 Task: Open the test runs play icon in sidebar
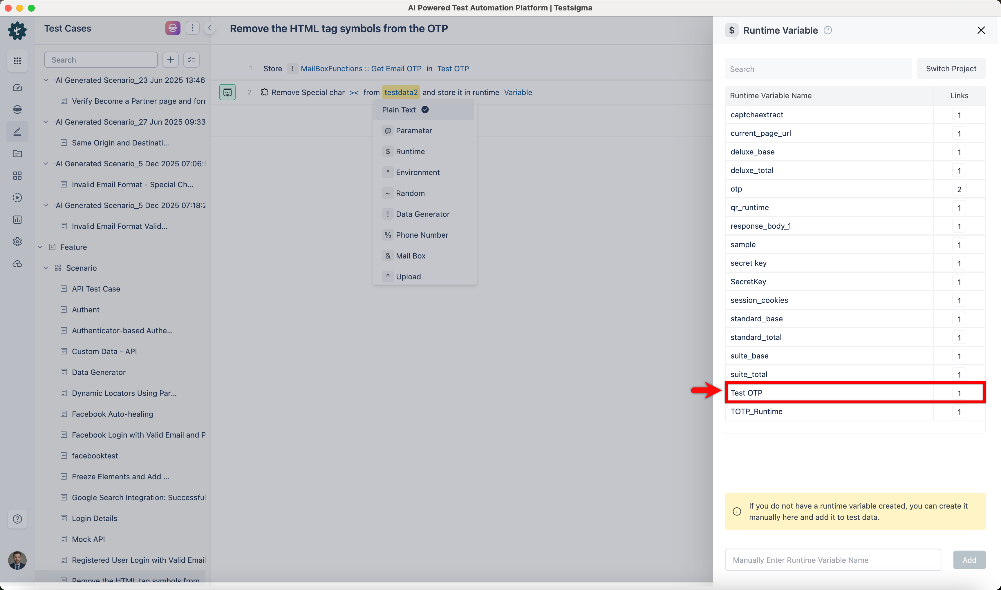[17, 198]
